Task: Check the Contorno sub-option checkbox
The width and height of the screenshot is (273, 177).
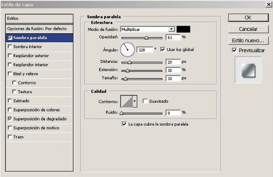Action: (x=15, y=83)
